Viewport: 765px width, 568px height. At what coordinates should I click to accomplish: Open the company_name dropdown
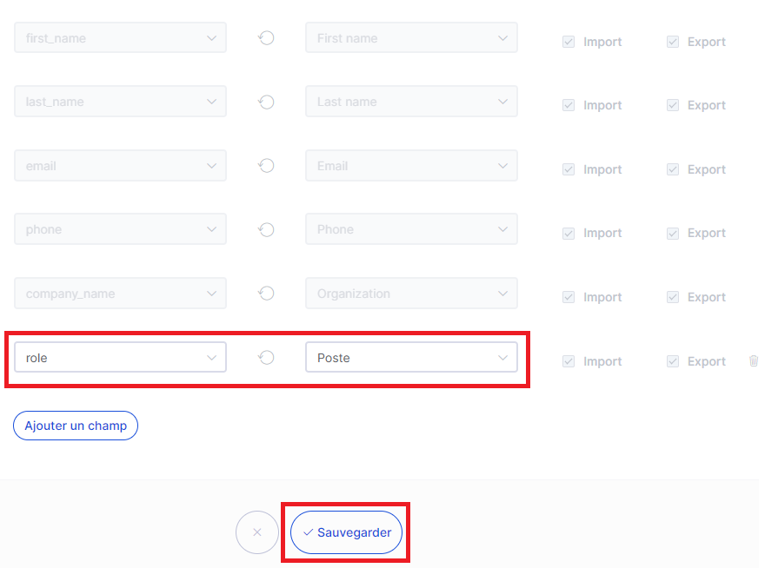click(121, 294)
